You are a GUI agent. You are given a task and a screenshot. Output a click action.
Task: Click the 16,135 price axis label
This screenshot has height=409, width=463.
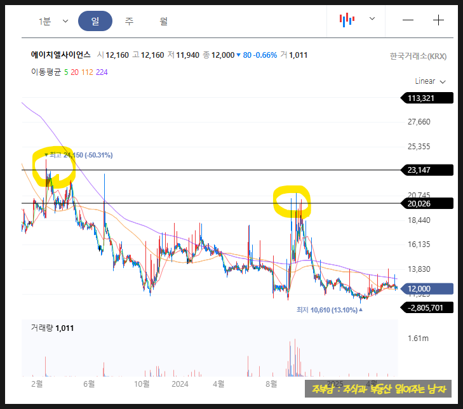419,245
